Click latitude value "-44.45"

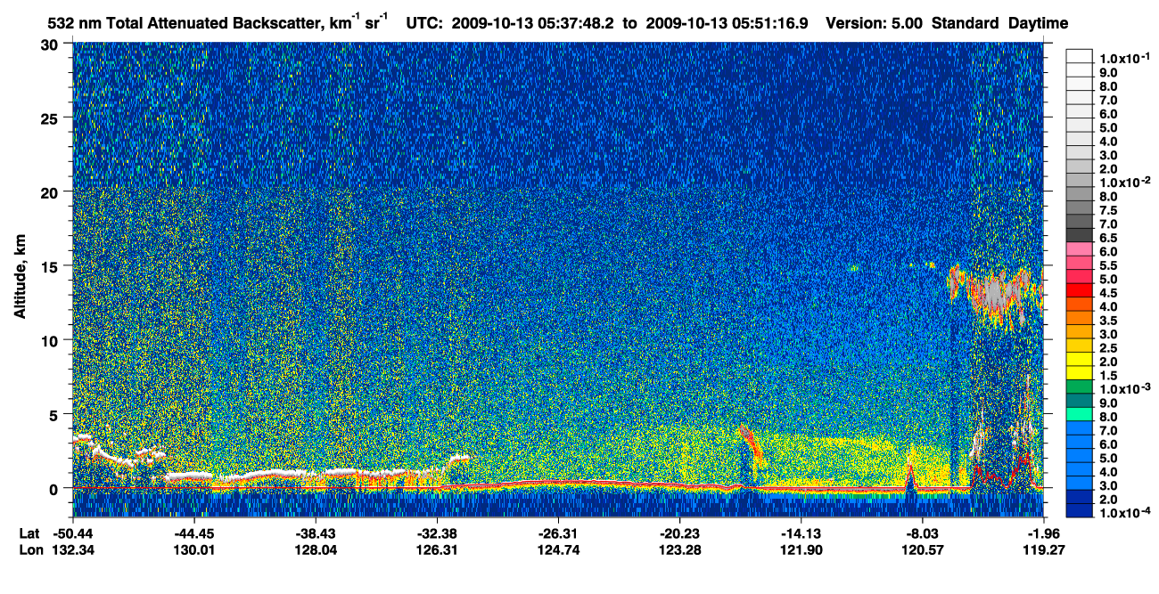[194, 533]
